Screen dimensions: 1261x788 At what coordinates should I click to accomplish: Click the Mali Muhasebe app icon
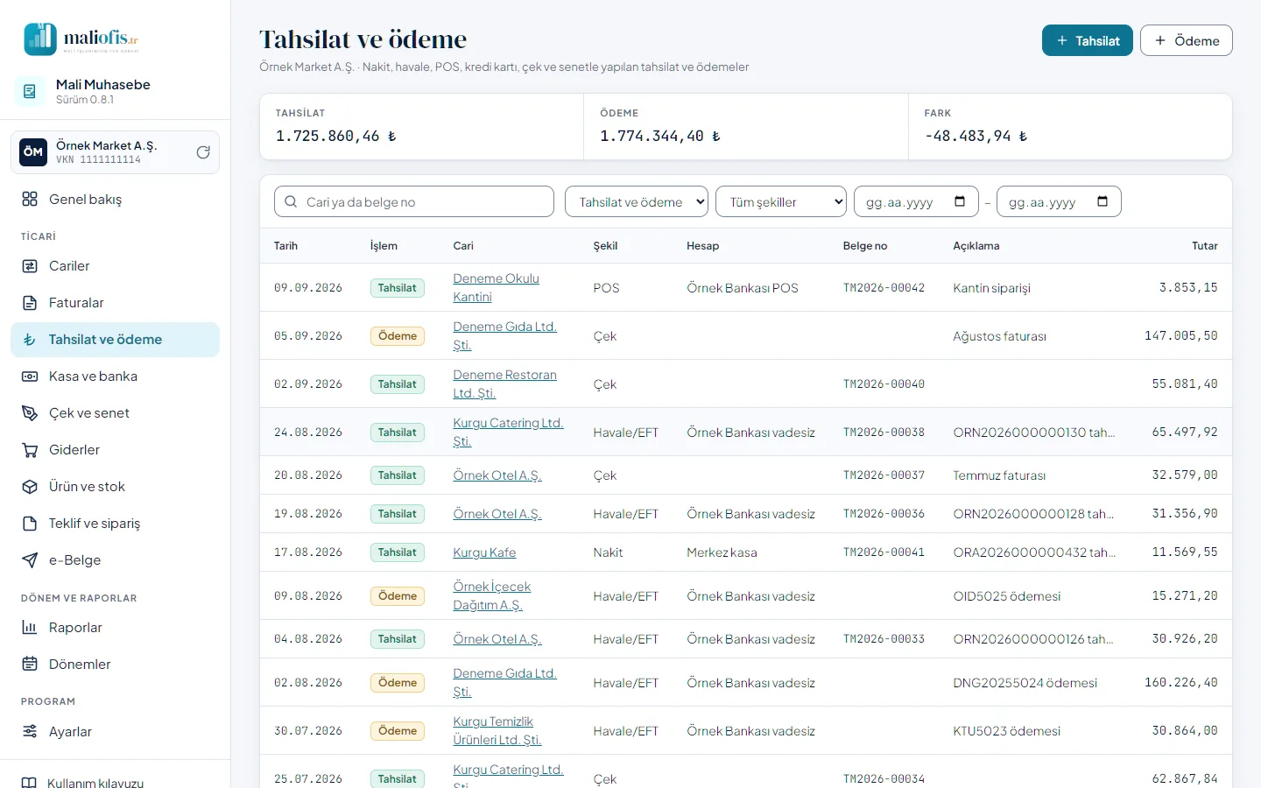coord(30,91)
